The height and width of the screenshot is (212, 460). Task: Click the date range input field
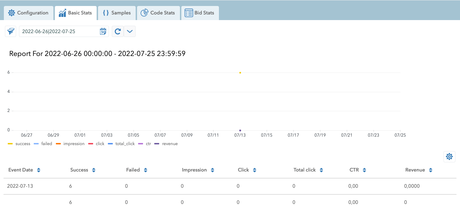[58, 31]
